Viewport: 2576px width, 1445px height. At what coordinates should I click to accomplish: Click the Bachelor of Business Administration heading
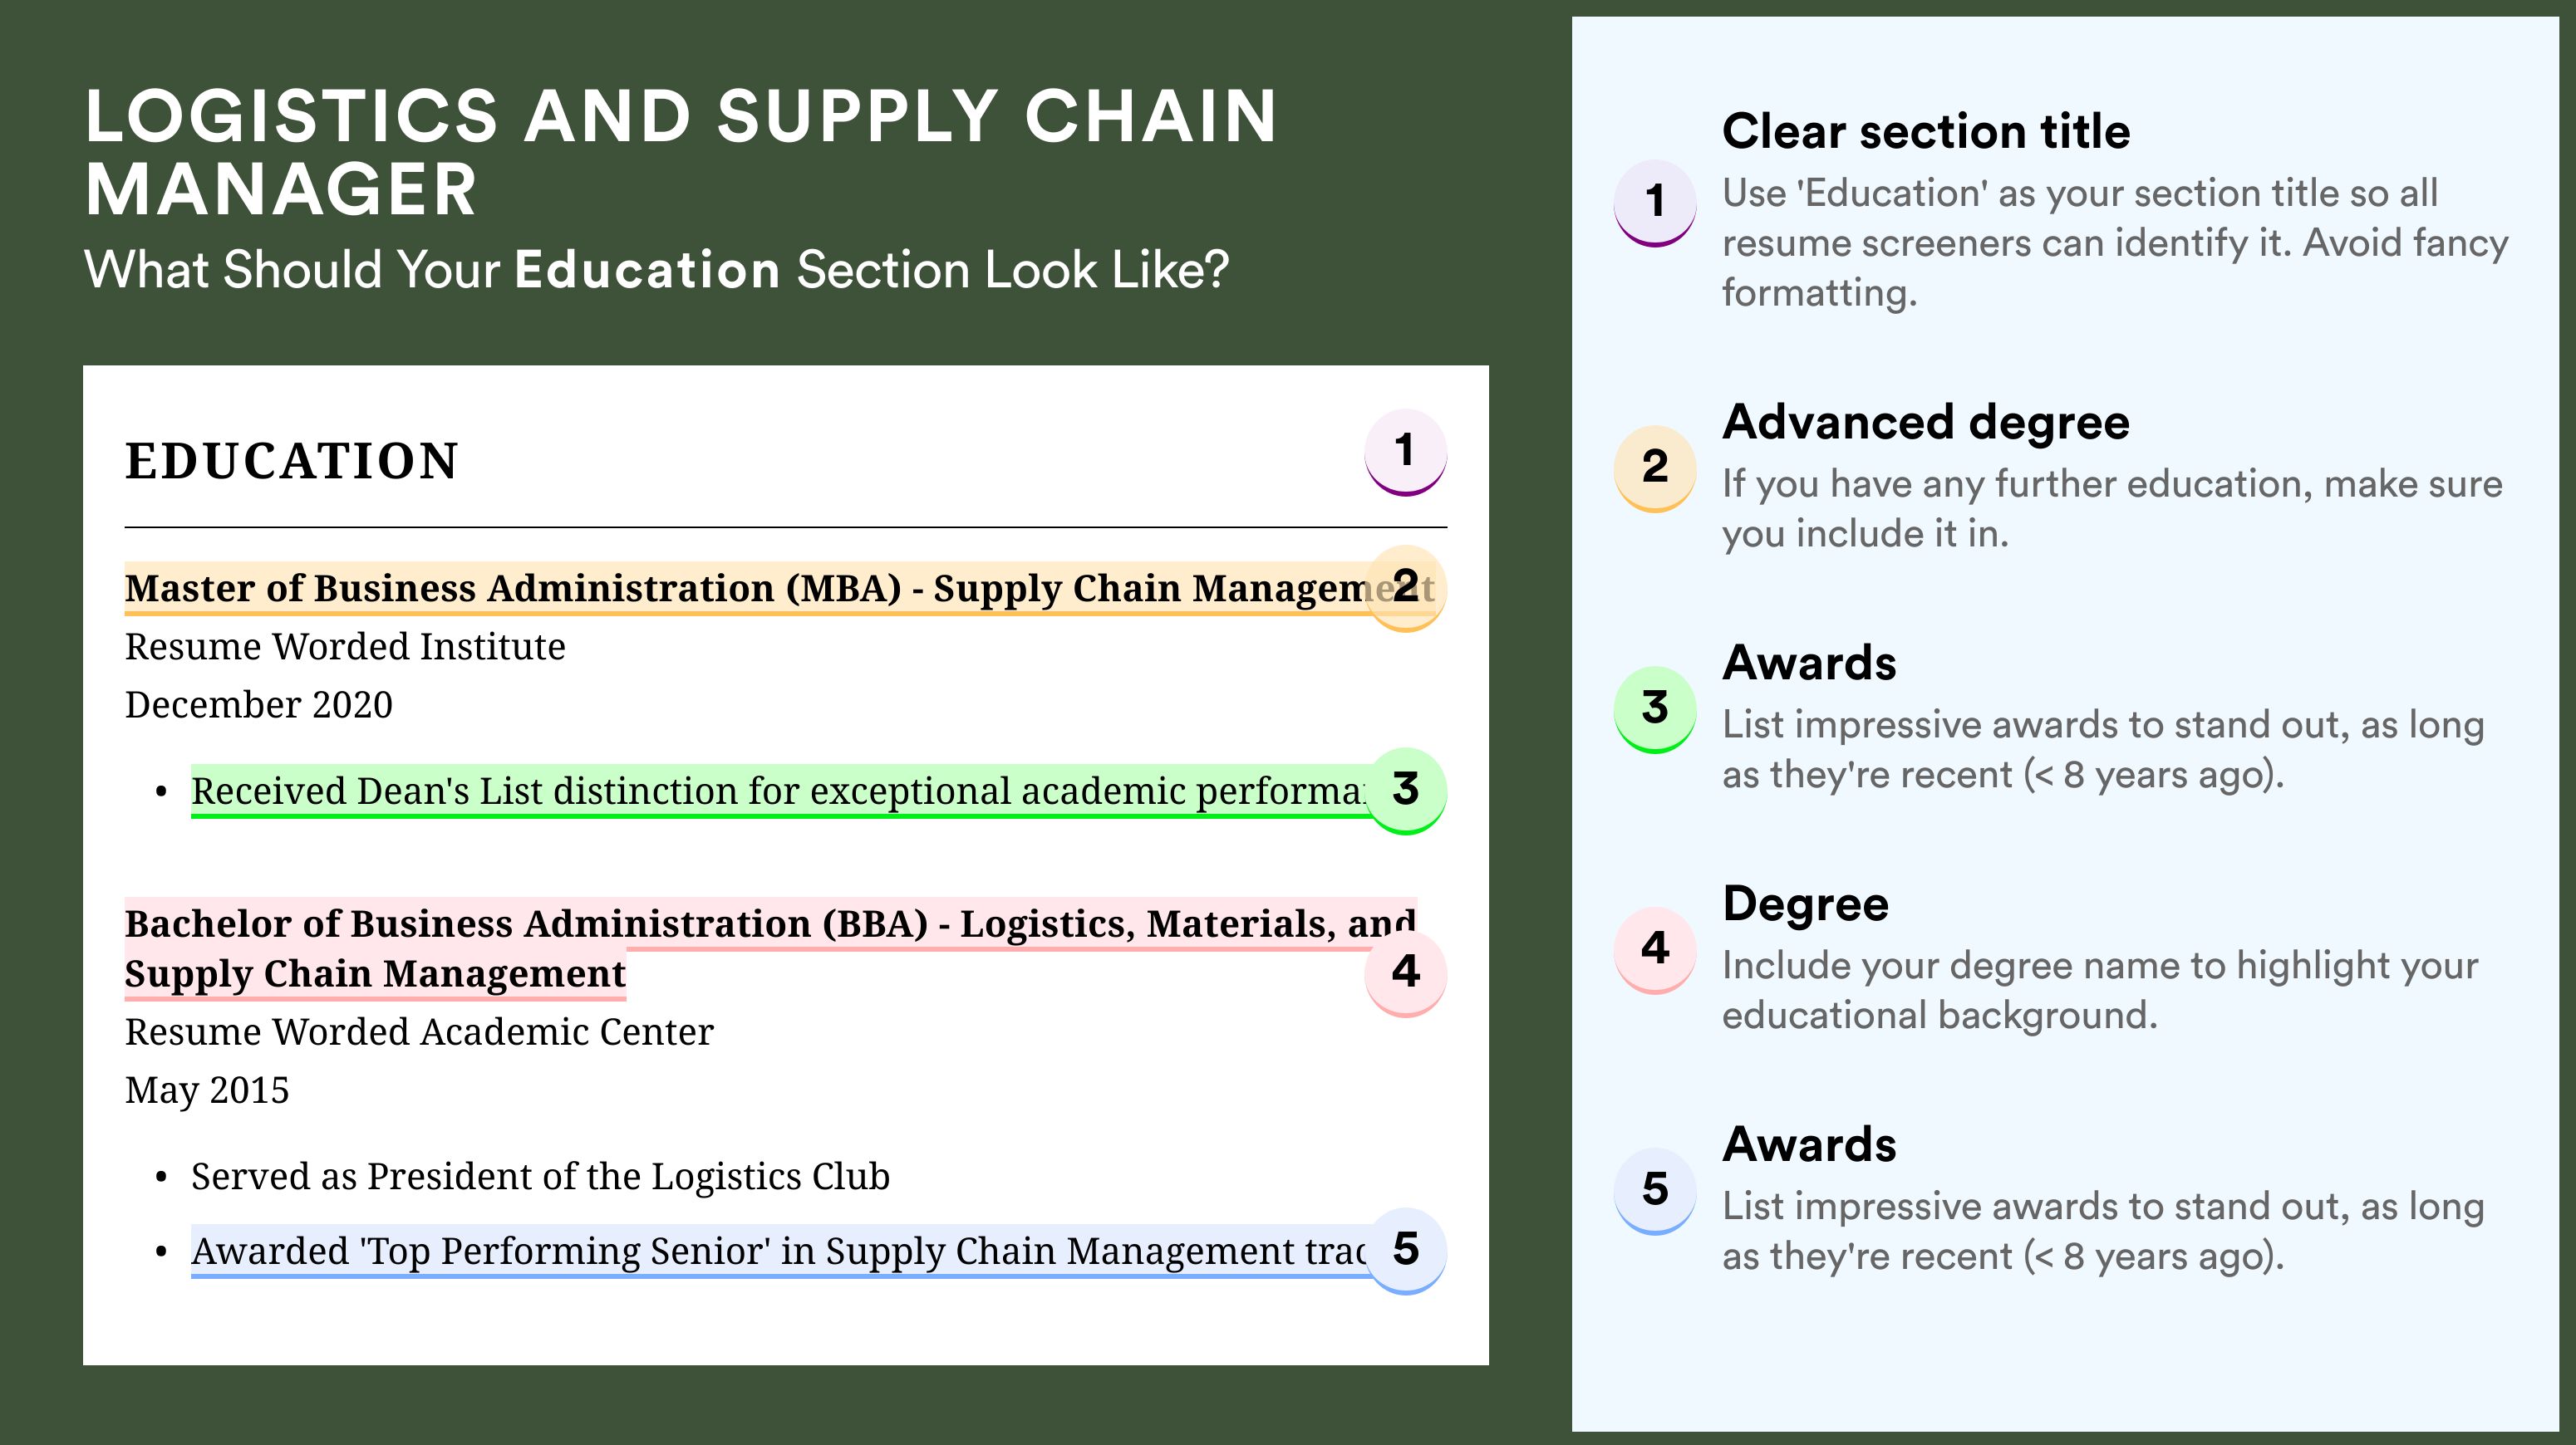click(770, 948)
